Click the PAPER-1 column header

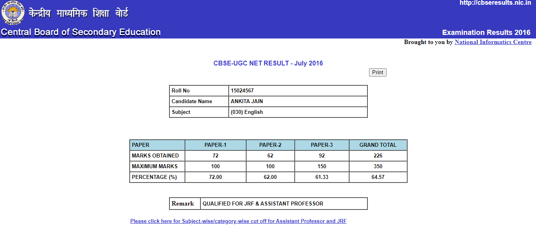tap(216, 145)
